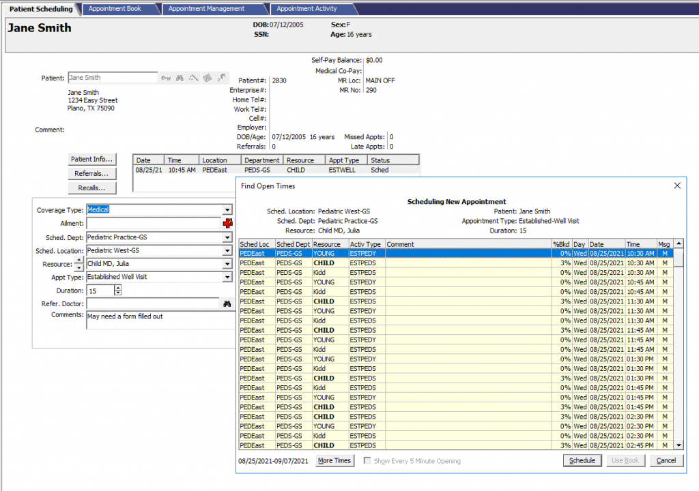Click the Duration value field
The width and height of the screenshot is (699, 491).
click(100, 291)
